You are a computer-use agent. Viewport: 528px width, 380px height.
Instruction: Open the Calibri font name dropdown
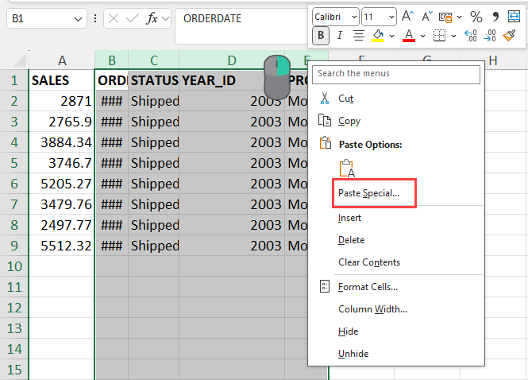pyautogui.click(x=335, y=16)
